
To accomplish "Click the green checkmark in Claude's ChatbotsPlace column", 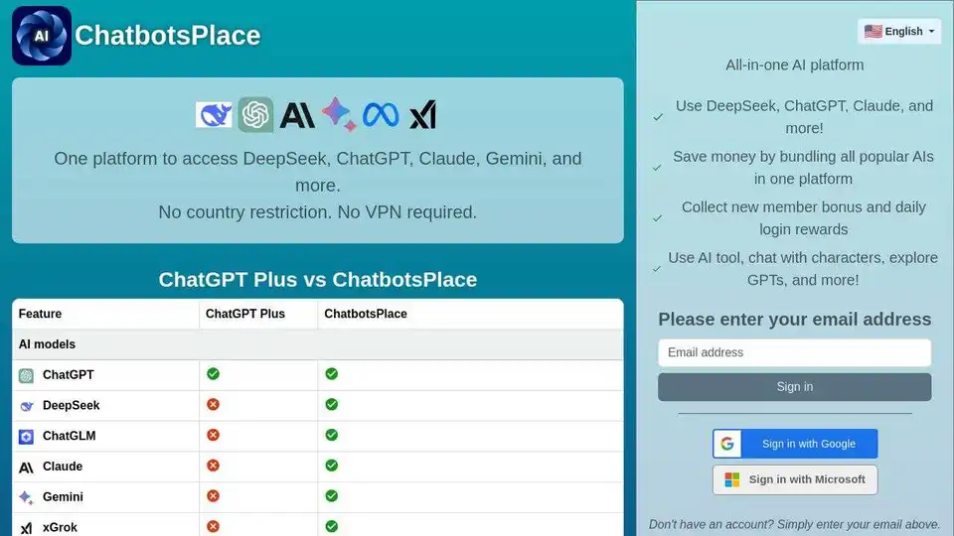I will click(331, 466).
